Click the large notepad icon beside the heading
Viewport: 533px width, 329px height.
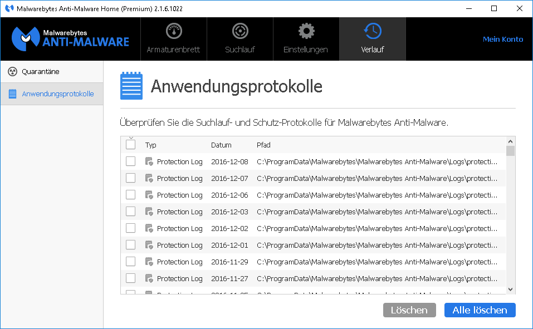(x=131, y=86)
